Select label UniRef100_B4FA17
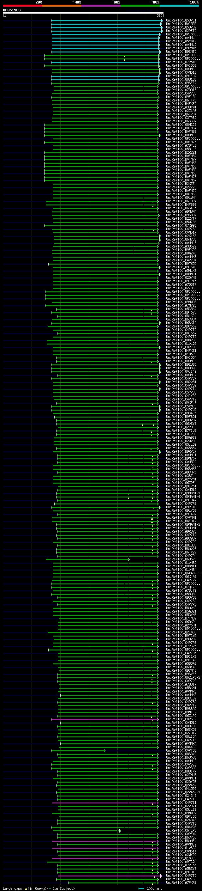The image size is (202, 891). 181,521
